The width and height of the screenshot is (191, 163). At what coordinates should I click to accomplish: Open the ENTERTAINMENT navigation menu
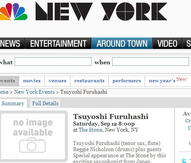point(58,43)
